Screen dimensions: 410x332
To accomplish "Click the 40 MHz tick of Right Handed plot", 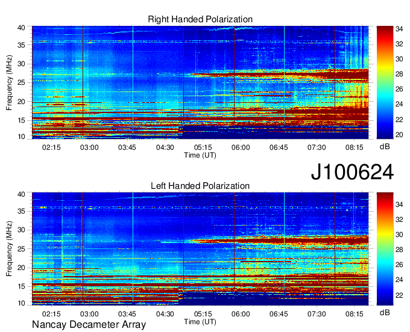I will pyautogui.click(x=21, y=28).
